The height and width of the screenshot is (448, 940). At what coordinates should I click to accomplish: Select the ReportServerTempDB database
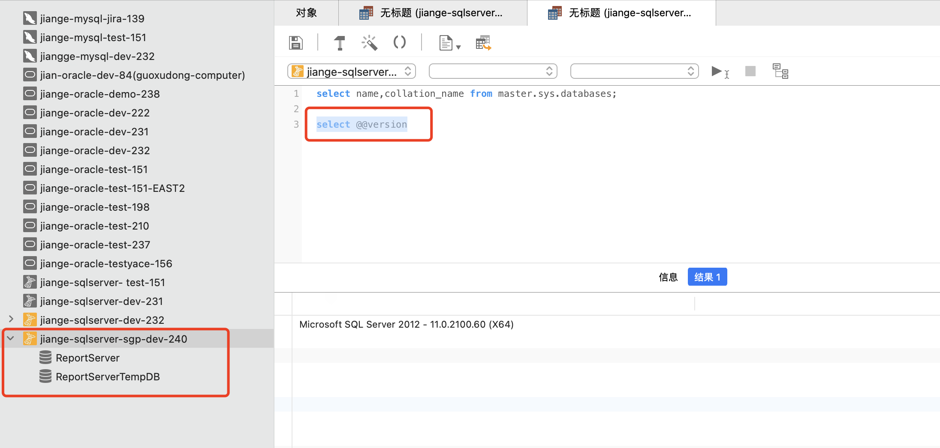[107, 376]
